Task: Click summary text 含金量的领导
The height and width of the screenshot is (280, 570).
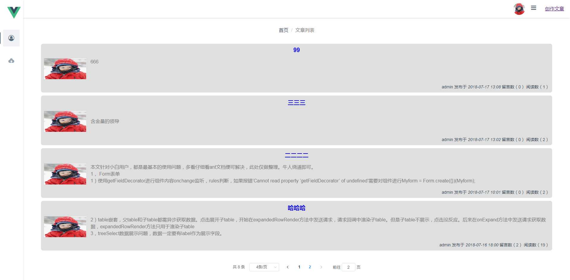Action: coord(105,121)
